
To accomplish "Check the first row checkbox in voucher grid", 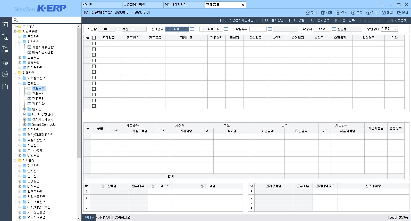I will click(94, 44).
